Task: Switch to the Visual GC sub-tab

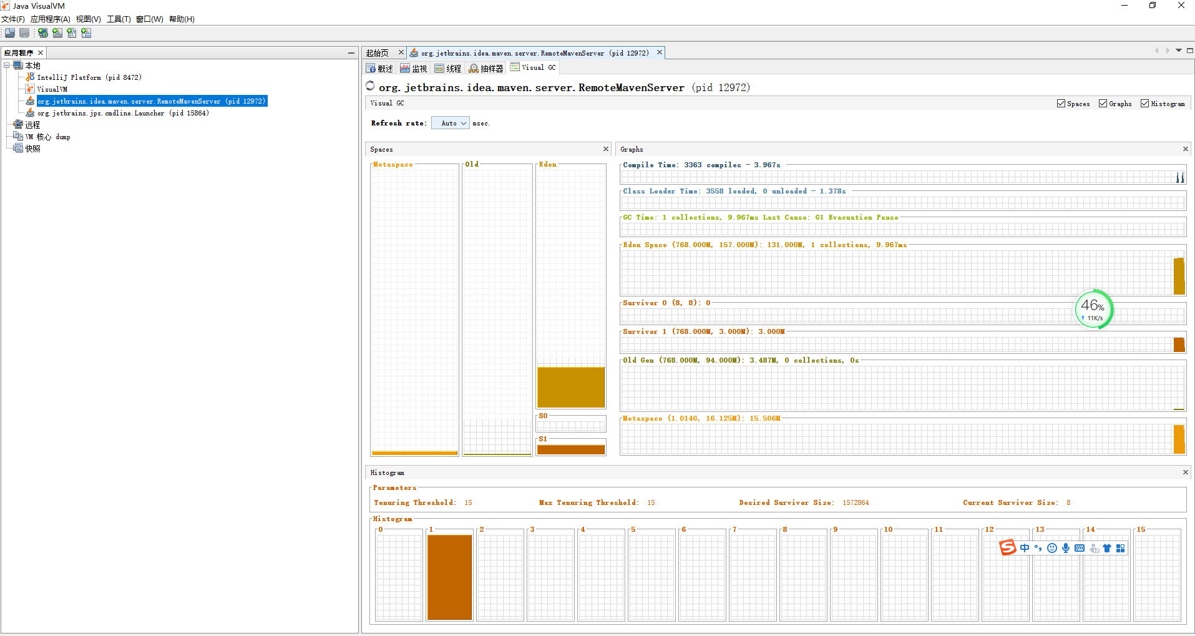Action: [534, 67]
